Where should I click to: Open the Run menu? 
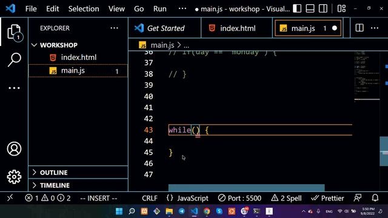[160, 9]
